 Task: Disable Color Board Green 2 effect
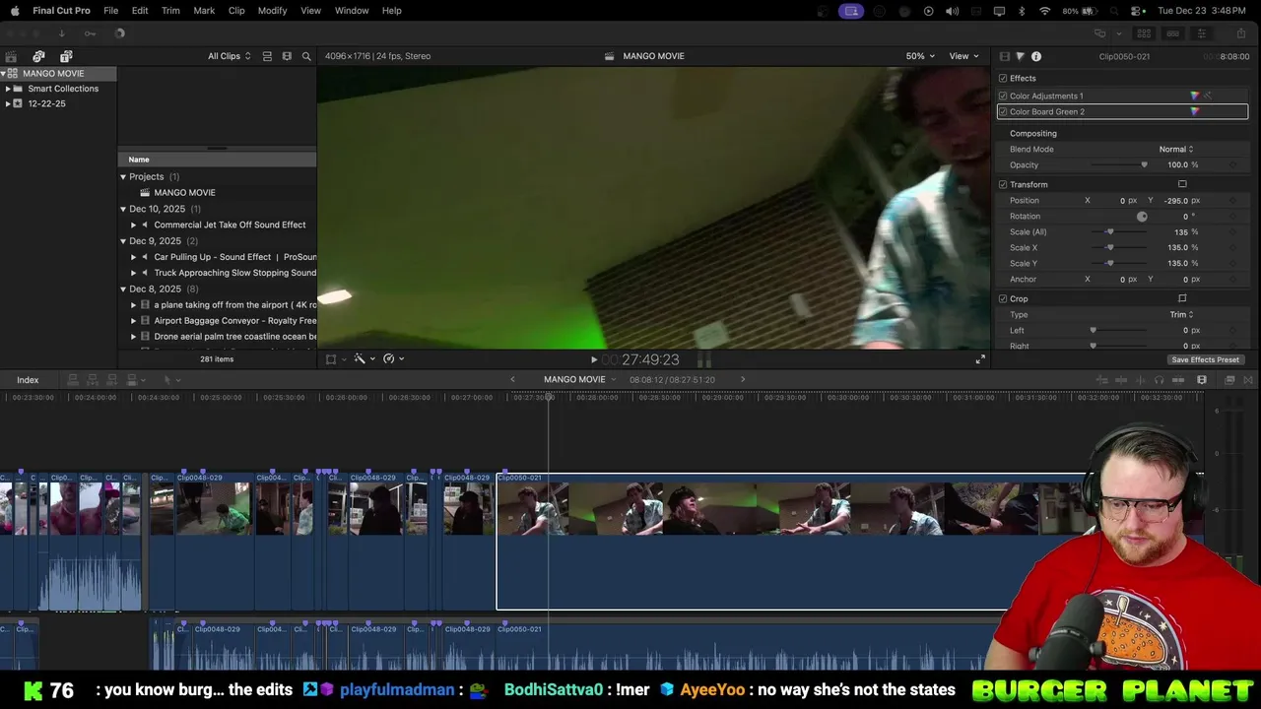(1003, 111)
